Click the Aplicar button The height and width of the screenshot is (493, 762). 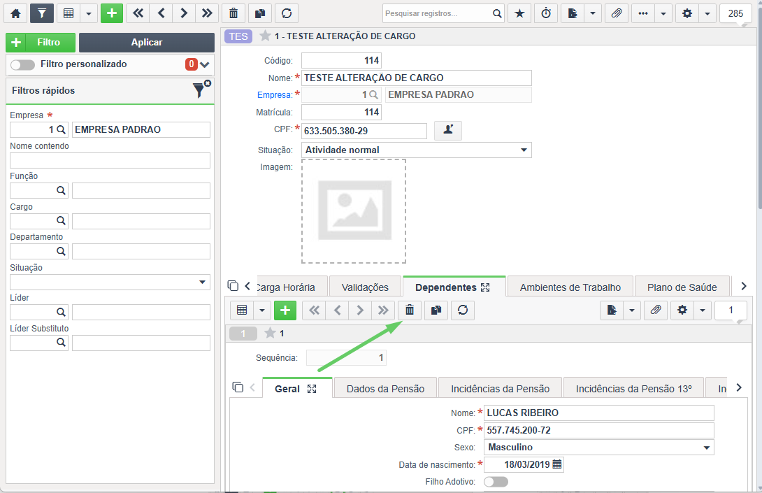147,42
